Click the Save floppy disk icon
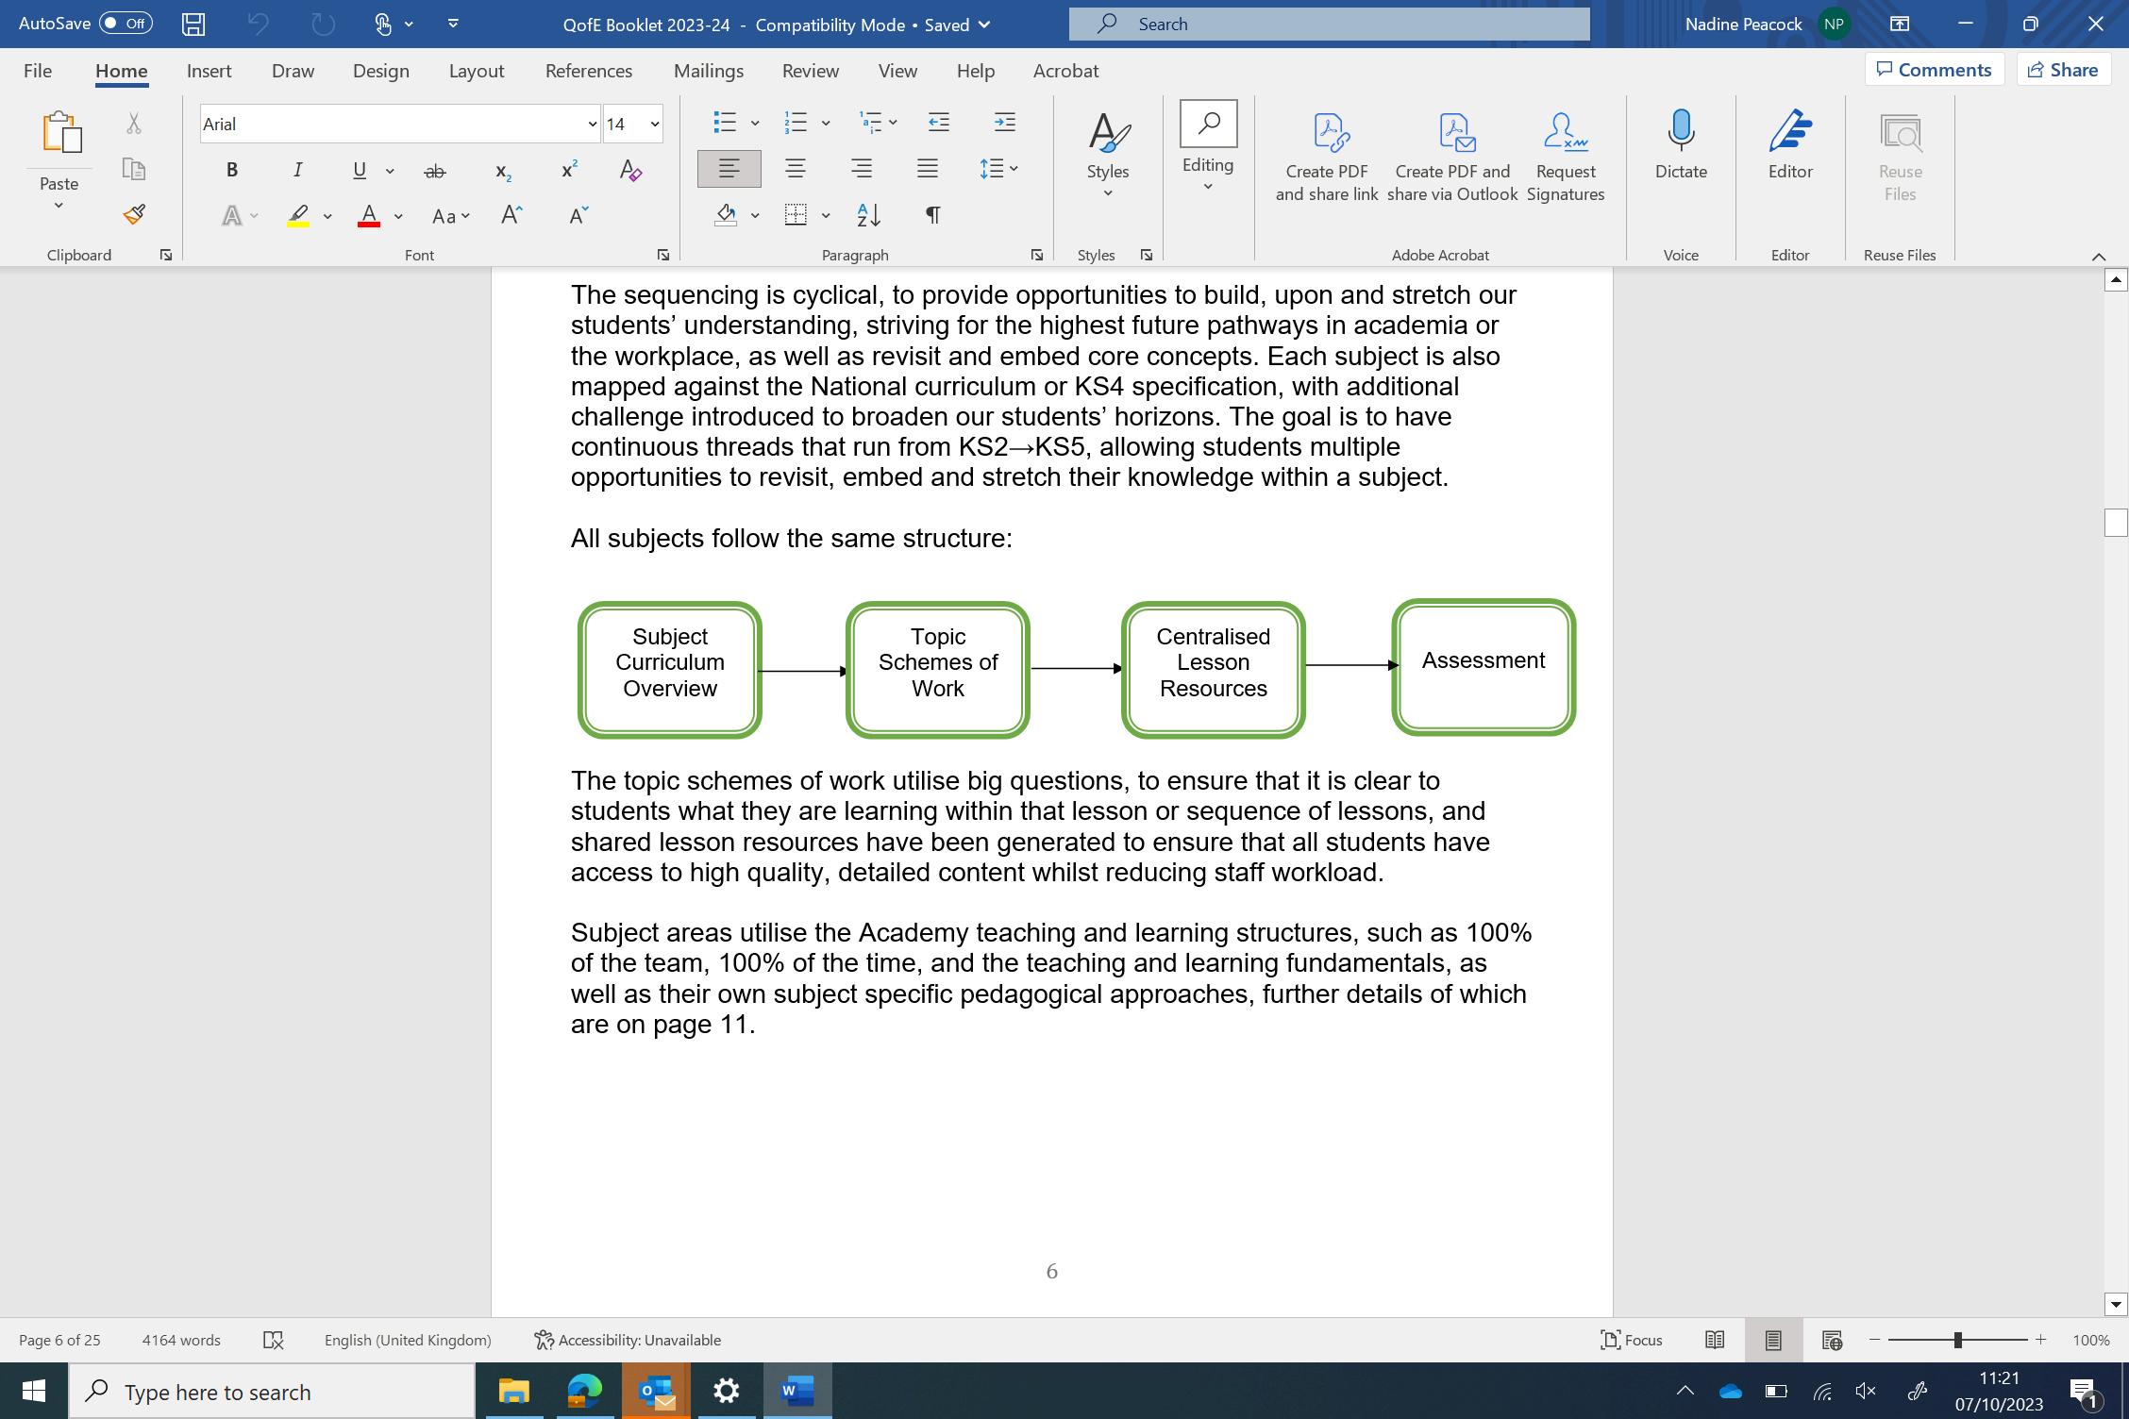 [x=193, y=25]
